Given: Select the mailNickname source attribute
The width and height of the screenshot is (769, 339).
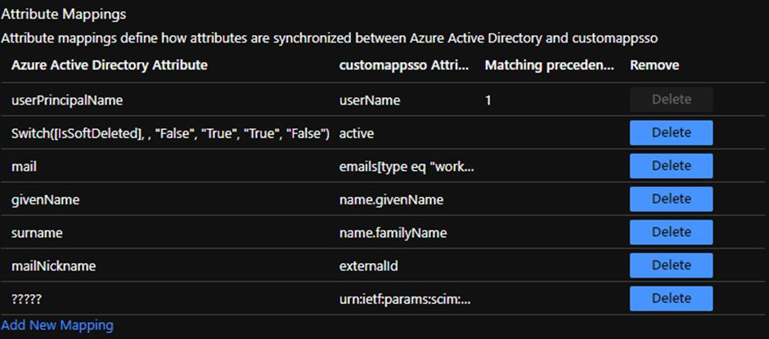Looking at the screenshot, I should 53,266.
